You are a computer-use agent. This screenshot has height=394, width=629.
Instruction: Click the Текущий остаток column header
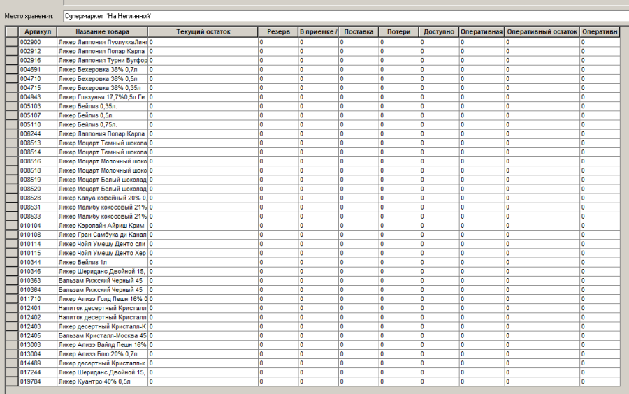point(203,31)
